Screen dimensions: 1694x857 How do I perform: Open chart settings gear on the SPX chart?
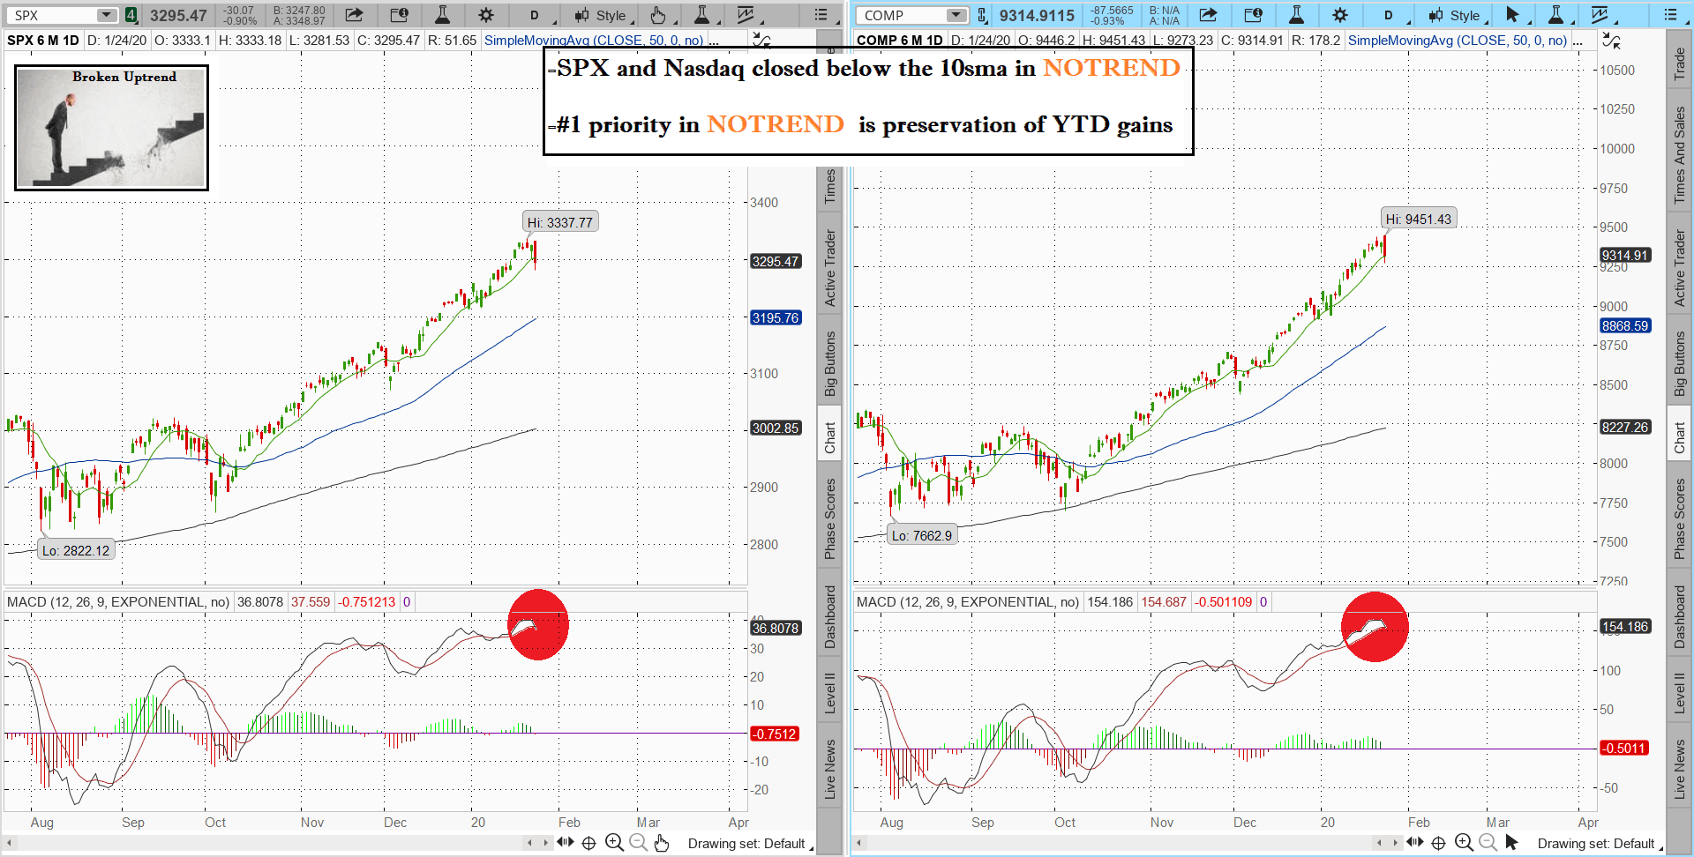click(486, 15)
